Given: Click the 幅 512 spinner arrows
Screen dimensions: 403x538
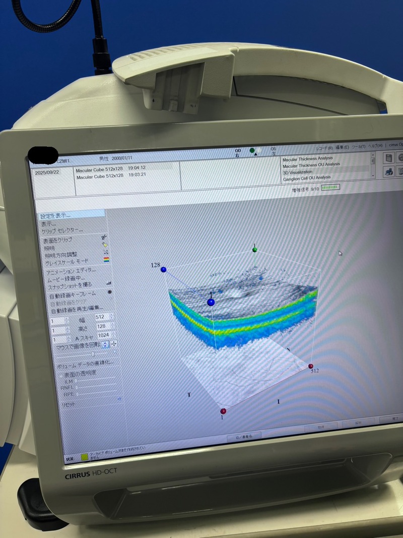Looking at the screenshot, I should (x=111, y=317).
